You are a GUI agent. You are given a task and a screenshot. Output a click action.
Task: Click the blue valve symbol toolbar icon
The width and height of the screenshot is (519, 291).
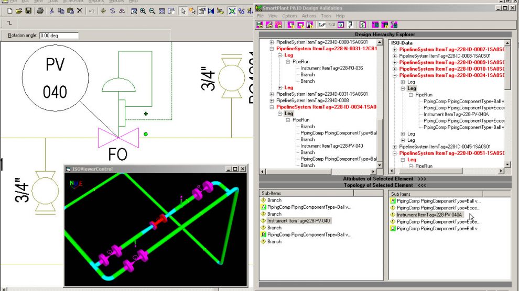[211, 11]
